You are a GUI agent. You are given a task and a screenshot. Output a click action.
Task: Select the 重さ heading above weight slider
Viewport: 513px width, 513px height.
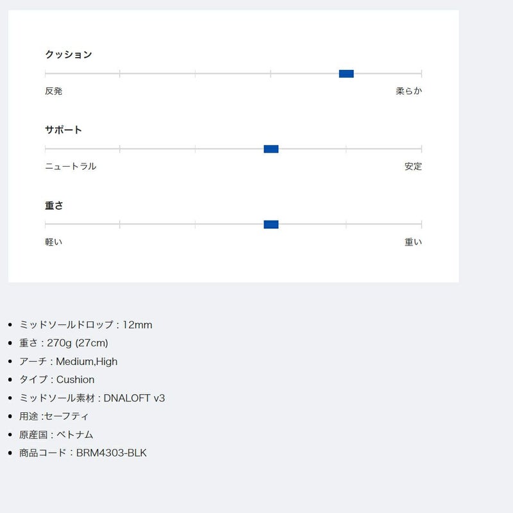tap(54, 205)
